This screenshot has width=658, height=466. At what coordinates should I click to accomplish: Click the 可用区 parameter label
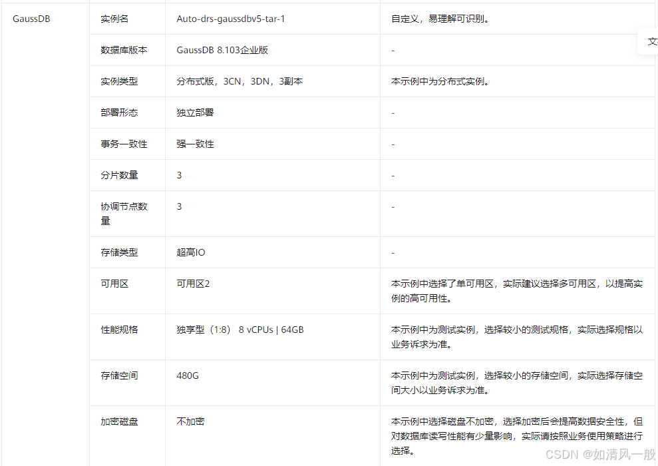(x=114, y=284)
